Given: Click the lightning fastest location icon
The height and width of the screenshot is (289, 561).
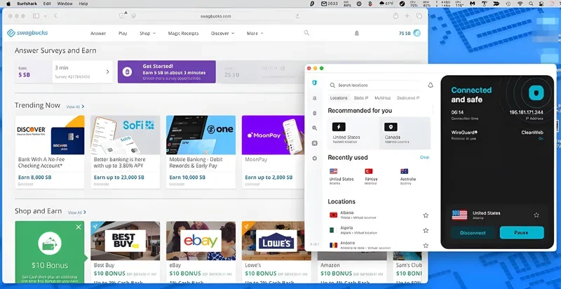Looking at the screenshot, I should 339,127.
